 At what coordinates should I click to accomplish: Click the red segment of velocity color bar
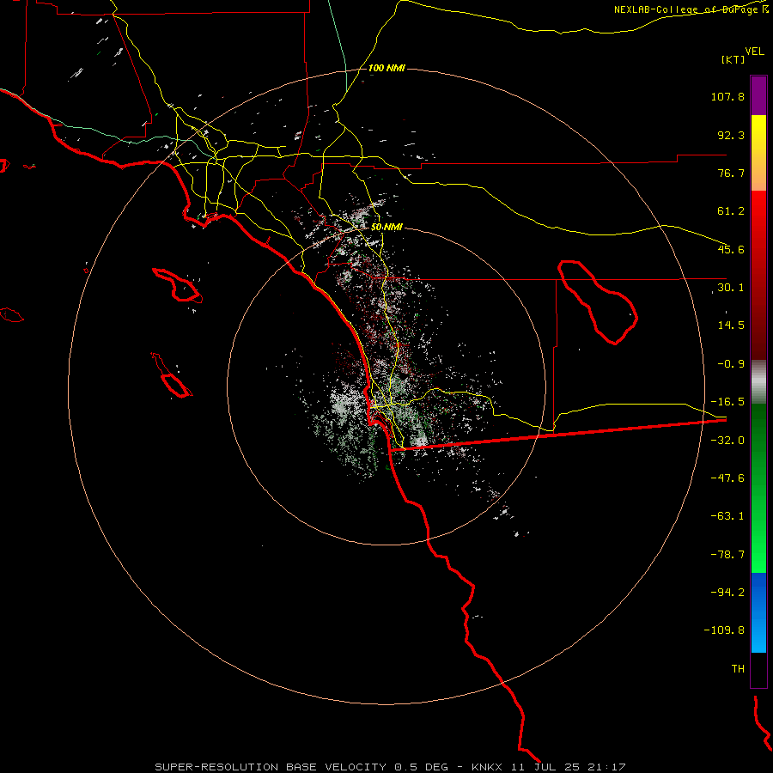click(x=758, y=275)
